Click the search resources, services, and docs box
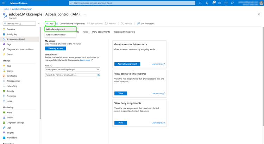Screen dimensions: 264x144 point(132,3)
